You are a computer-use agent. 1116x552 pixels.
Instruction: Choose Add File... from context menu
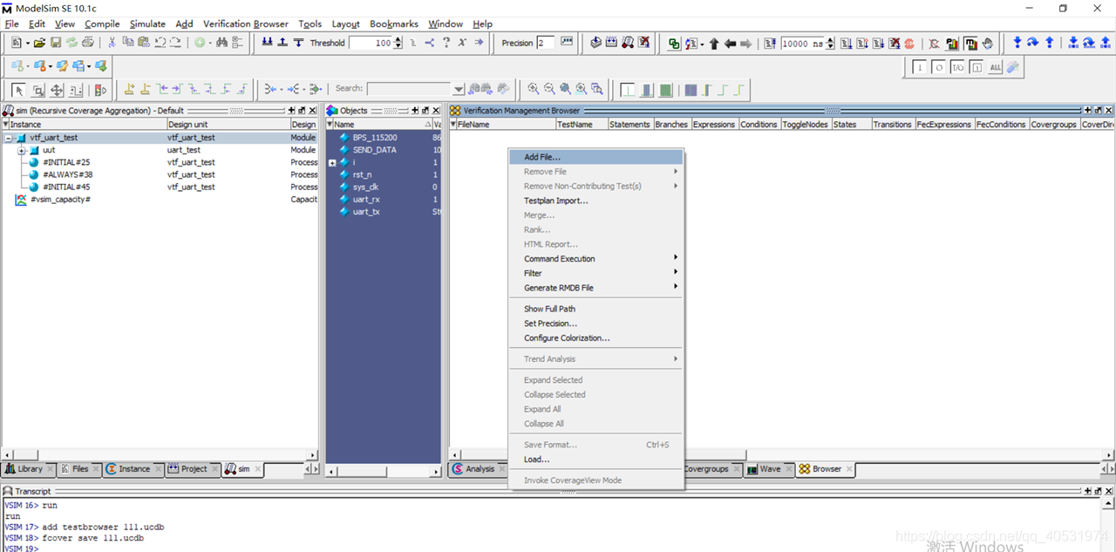[x=595, y=157]
